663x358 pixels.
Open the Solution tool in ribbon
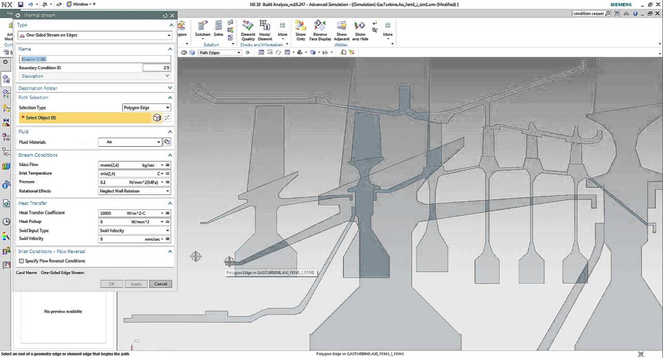pos(203,28)
